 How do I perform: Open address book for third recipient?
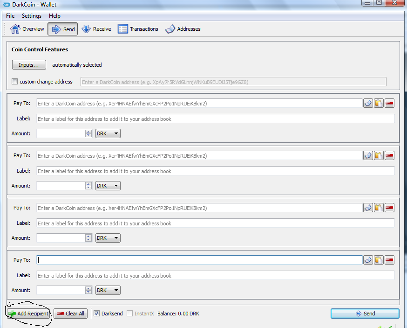click(368, 208)
